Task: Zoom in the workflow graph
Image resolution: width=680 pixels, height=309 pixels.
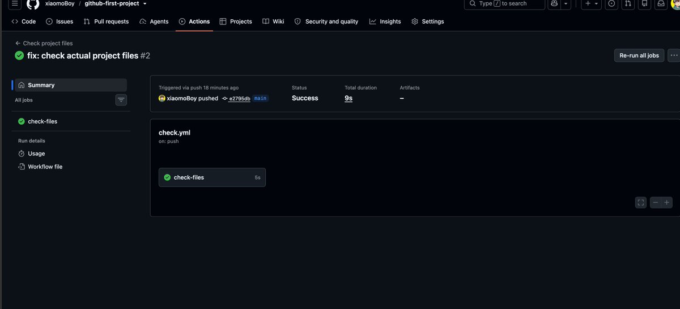Action: coord(667,202)
